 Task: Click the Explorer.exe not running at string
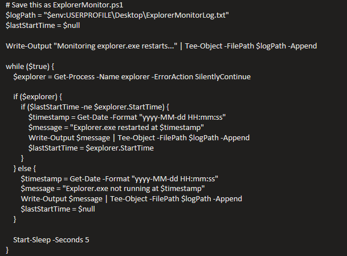click(x=133, y=189)
